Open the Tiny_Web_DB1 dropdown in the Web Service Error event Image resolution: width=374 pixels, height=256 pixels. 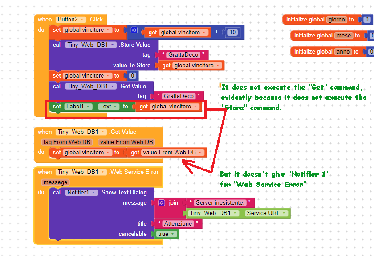coord(103,172)
